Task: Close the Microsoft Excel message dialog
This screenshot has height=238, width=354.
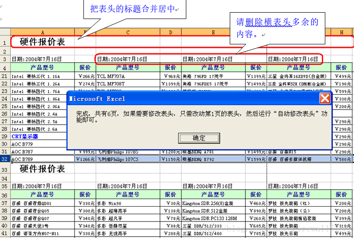Action: (325, 98)
